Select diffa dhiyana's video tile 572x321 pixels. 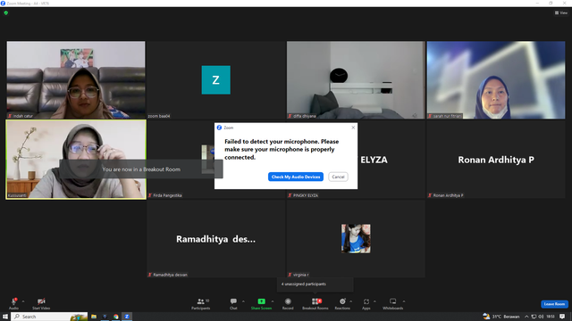pyautogui.click(x=356, y=79)
